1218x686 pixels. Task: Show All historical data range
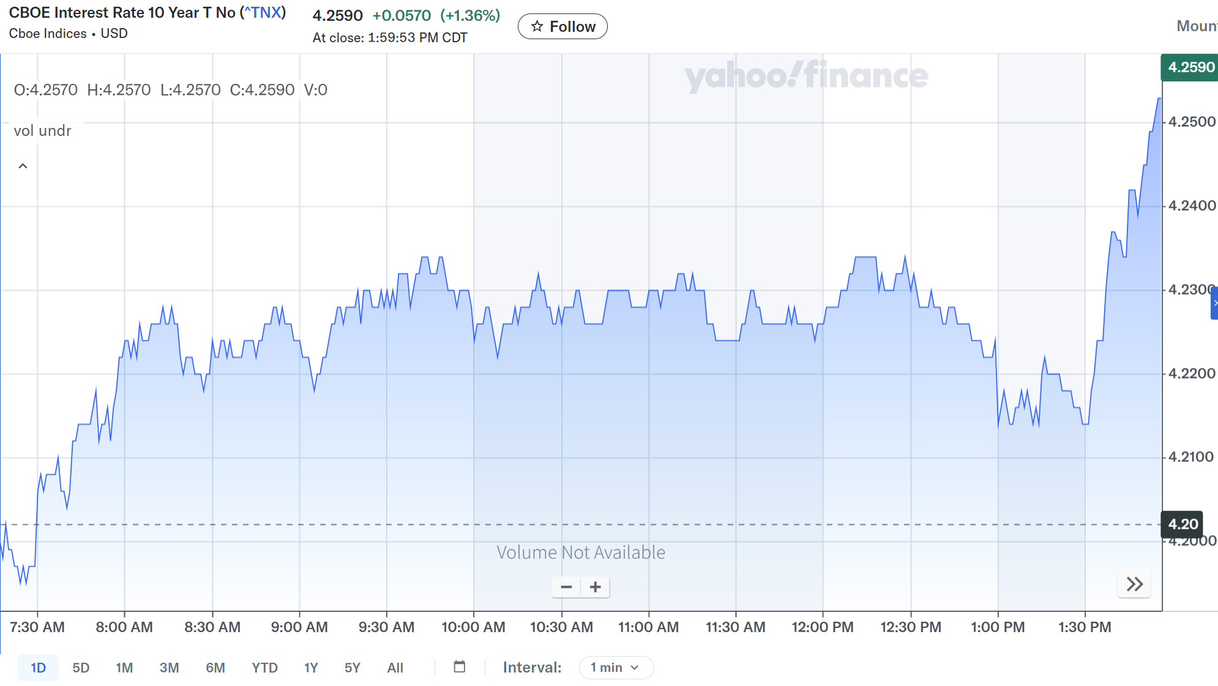[395, 668]
